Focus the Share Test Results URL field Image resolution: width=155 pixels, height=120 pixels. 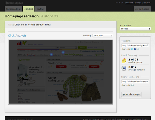click(135, 82)
